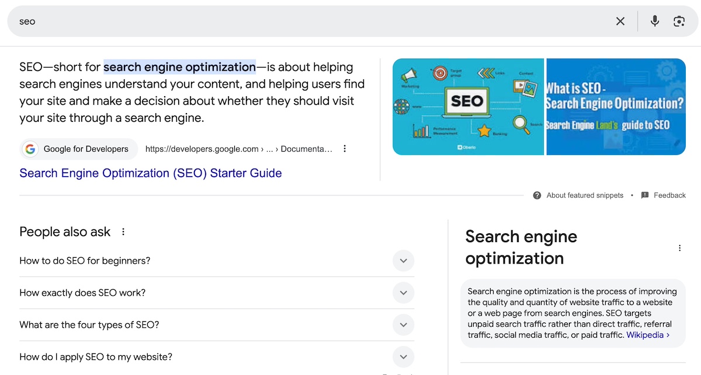The height and width of the screenshot is (375, 701).
Task: Open the three-dot menu beside the developers.google.com URL
Action: click(345, 149)
